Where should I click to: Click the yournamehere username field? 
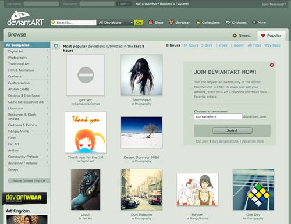tap(218, 116)
